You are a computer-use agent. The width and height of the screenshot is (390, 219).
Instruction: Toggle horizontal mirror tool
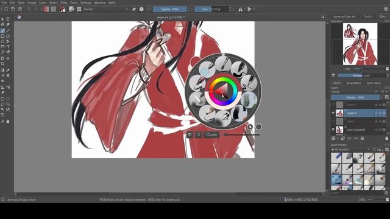point(241,9)
